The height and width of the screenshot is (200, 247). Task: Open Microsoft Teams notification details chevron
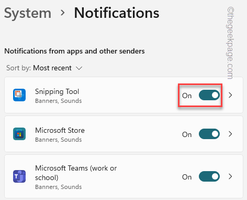click(x=230, y=176)
